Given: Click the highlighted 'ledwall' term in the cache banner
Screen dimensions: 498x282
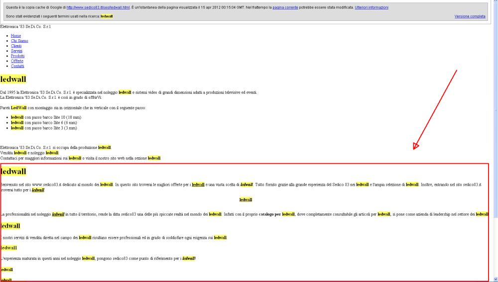Looking at the screenshot, I should [x=107, y=16].
